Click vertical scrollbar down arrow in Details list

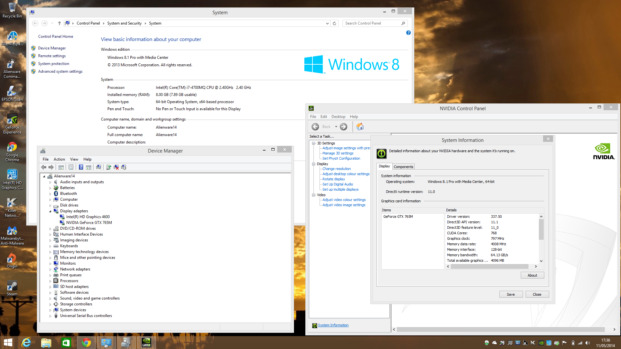pyautogui.click(x=541, y=261)
